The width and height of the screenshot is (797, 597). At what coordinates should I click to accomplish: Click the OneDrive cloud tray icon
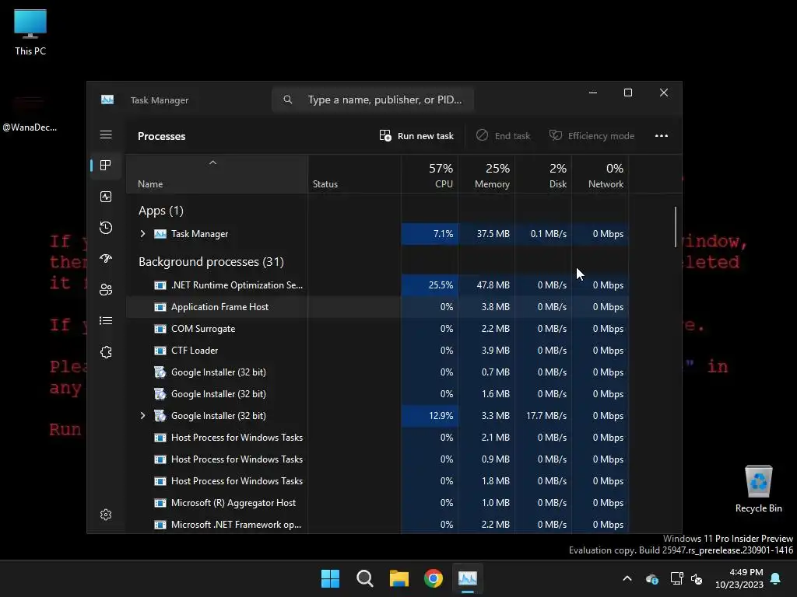(651, 578)
